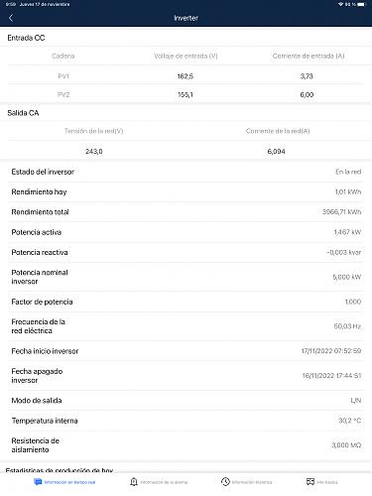This screenshot has width=372, height=496.
Task: Select the Potencia activa value 1,467 kW
Action: click(x=347, y=232)
